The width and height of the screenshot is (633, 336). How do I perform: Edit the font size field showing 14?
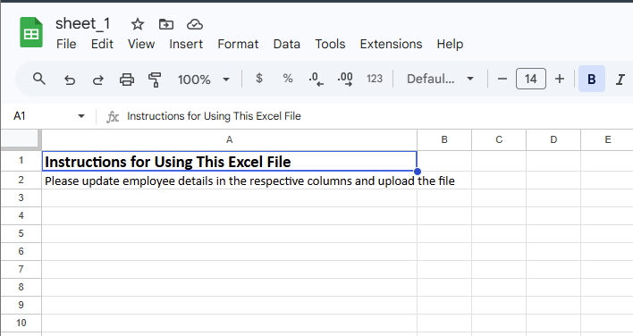(531, 79)
